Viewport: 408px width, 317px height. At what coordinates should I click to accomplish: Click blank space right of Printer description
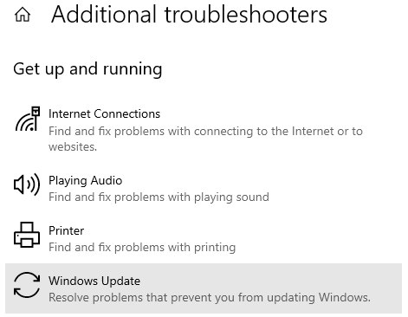(318, 248)
